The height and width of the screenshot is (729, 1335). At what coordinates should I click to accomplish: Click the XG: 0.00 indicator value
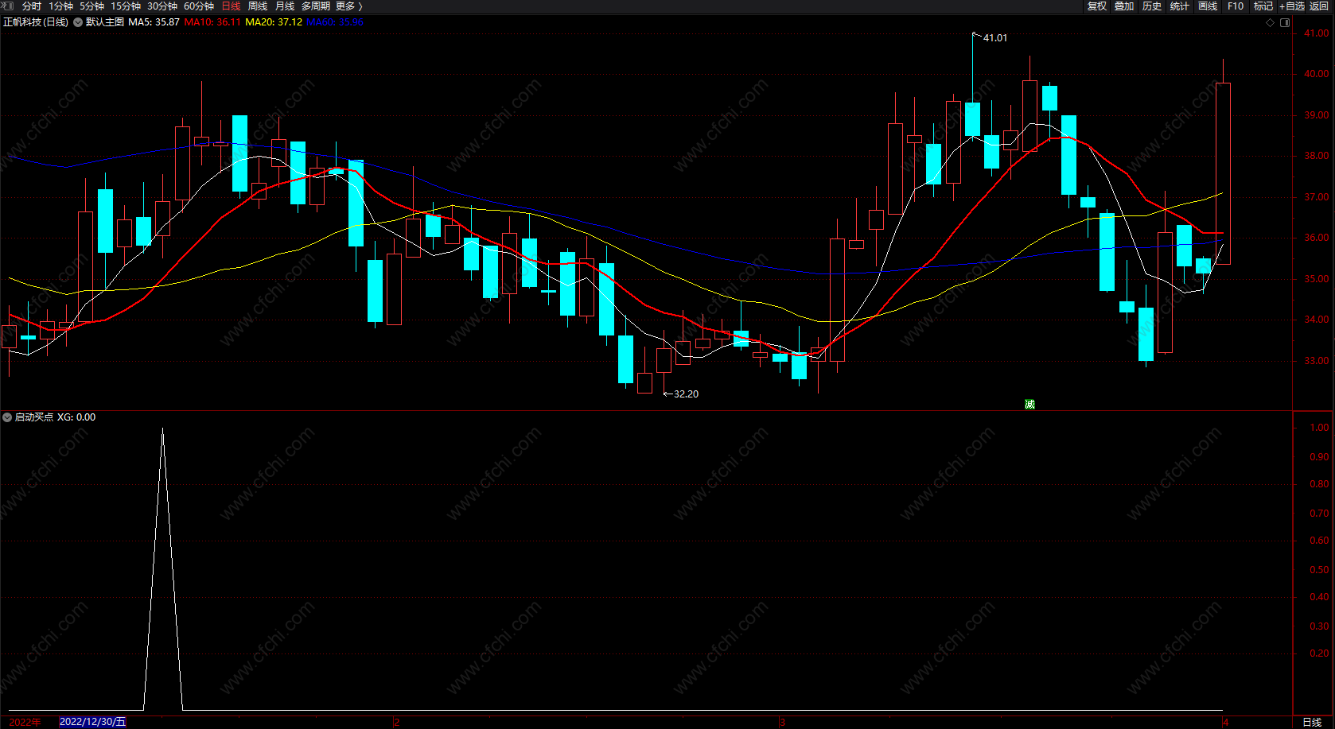(76, 417)
